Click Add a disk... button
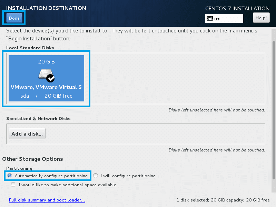276x207 pixels. click(x=27, y=134)
